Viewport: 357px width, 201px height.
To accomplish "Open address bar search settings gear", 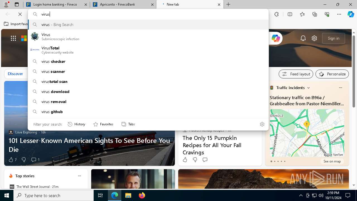I will [262, 124].
